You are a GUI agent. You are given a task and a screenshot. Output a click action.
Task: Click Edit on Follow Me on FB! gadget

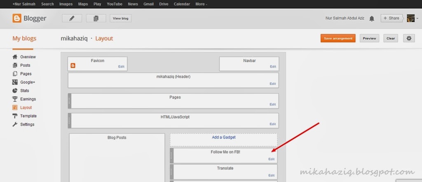click(x=272, y=159)
